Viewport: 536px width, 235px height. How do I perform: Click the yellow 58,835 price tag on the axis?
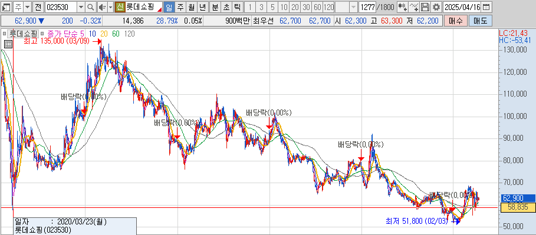click(x=518, y=207)
